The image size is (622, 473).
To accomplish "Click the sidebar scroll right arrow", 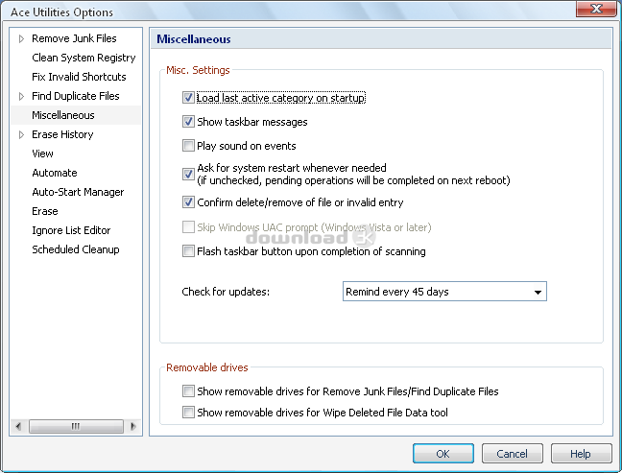I will [133, 426].
